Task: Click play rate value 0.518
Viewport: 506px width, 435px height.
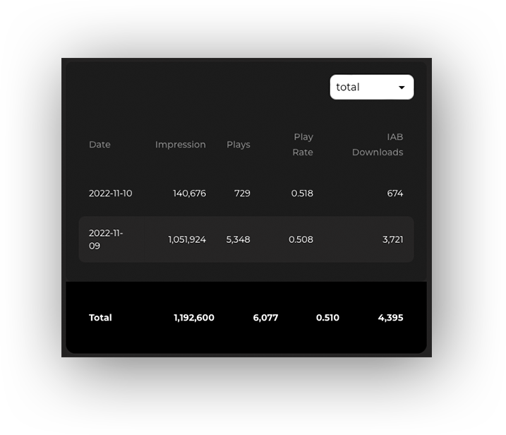Action: (x=302, y=193)
